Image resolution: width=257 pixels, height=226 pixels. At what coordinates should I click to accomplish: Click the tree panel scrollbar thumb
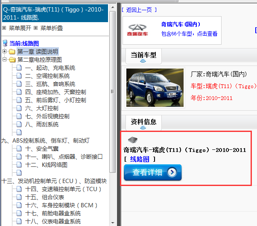pos(113,92)
